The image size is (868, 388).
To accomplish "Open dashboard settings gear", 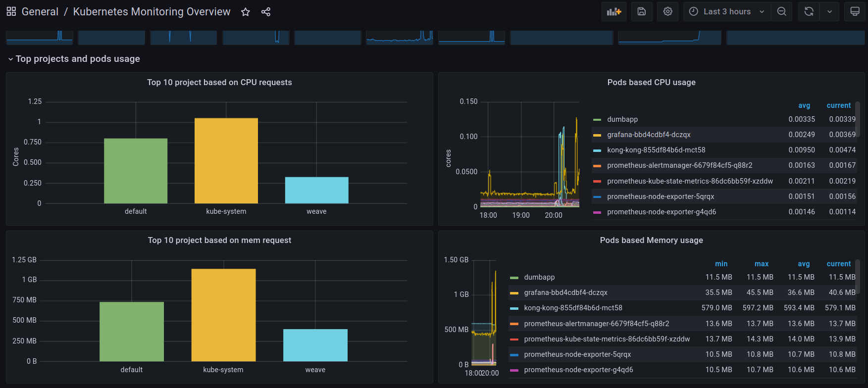I will point(668,11).
